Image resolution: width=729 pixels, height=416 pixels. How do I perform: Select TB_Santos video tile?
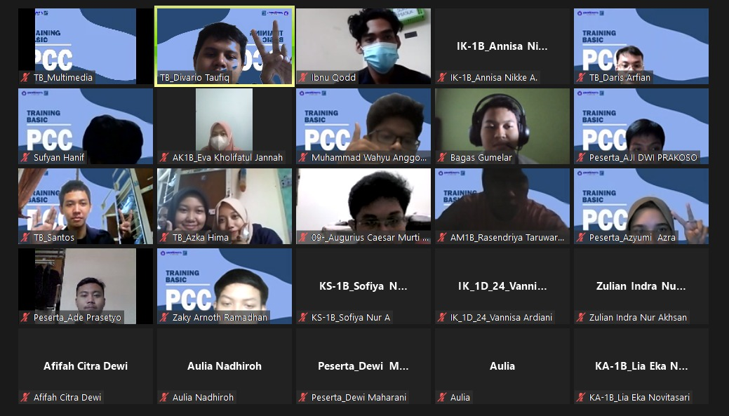click(86, 206)
